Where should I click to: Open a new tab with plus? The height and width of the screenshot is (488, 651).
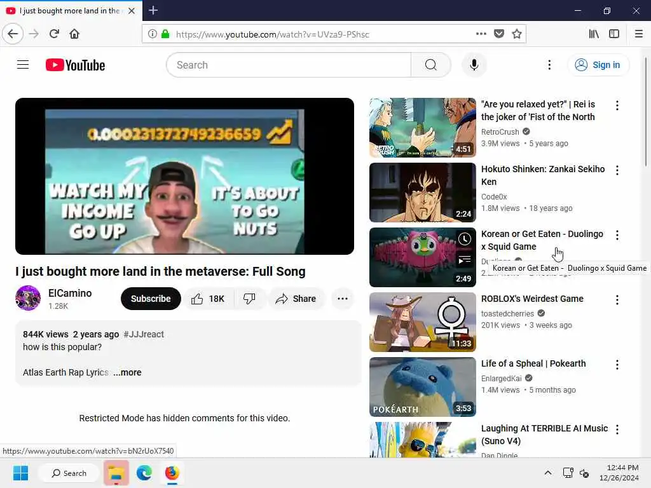tap(153, 10)
